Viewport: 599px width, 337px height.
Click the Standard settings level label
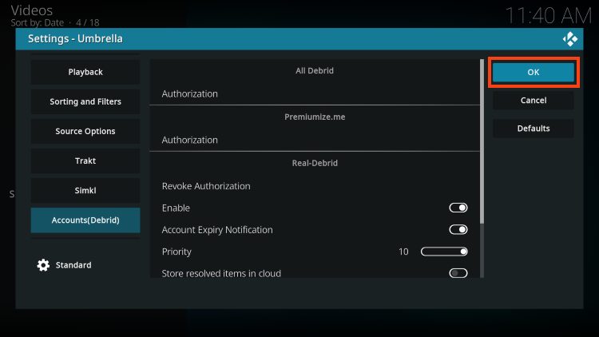click(x=73, y=265)
